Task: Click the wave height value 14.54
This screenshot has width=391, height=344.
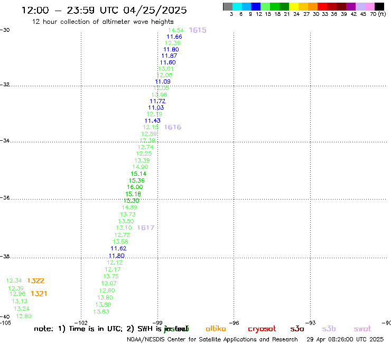Action: [176, 30]
